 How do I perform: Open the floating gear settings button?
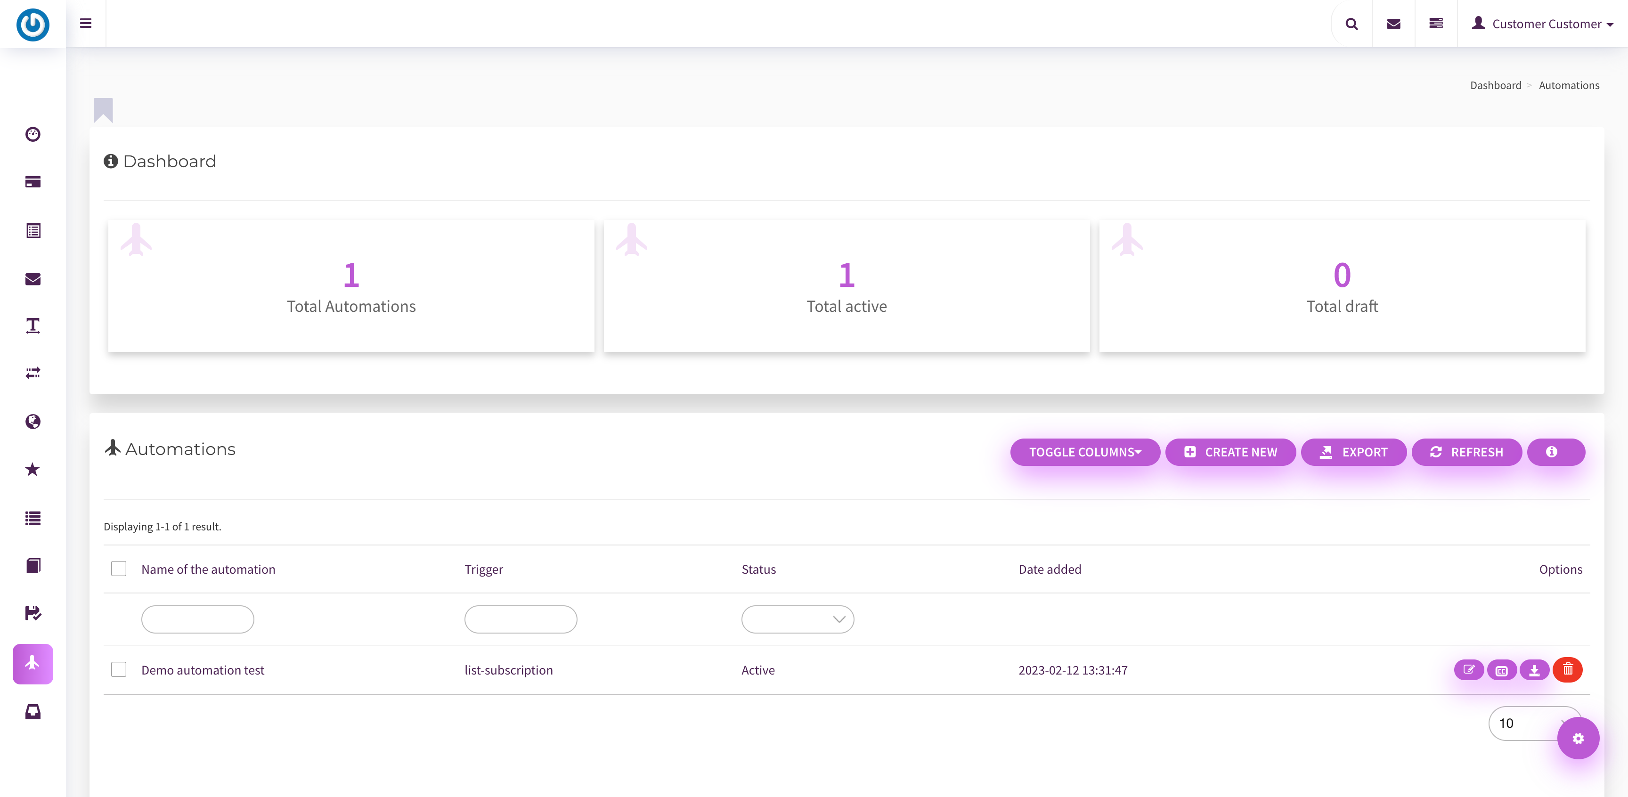(x=1578, y=738)
